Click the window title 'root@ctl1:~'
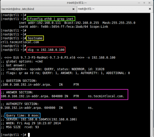 pyautogui.click(x=77, y=3)
